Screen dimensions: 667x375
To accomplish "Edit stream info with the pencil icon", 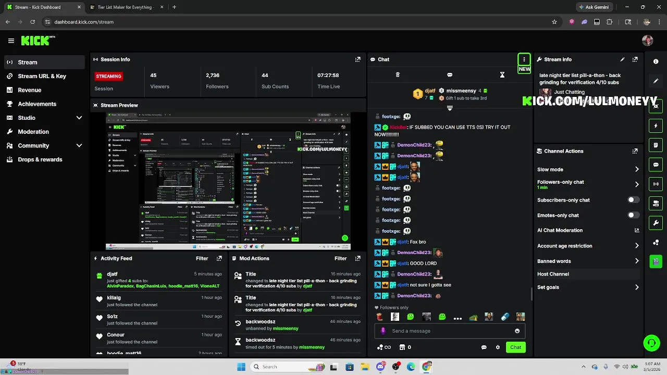I will point(622,59).
